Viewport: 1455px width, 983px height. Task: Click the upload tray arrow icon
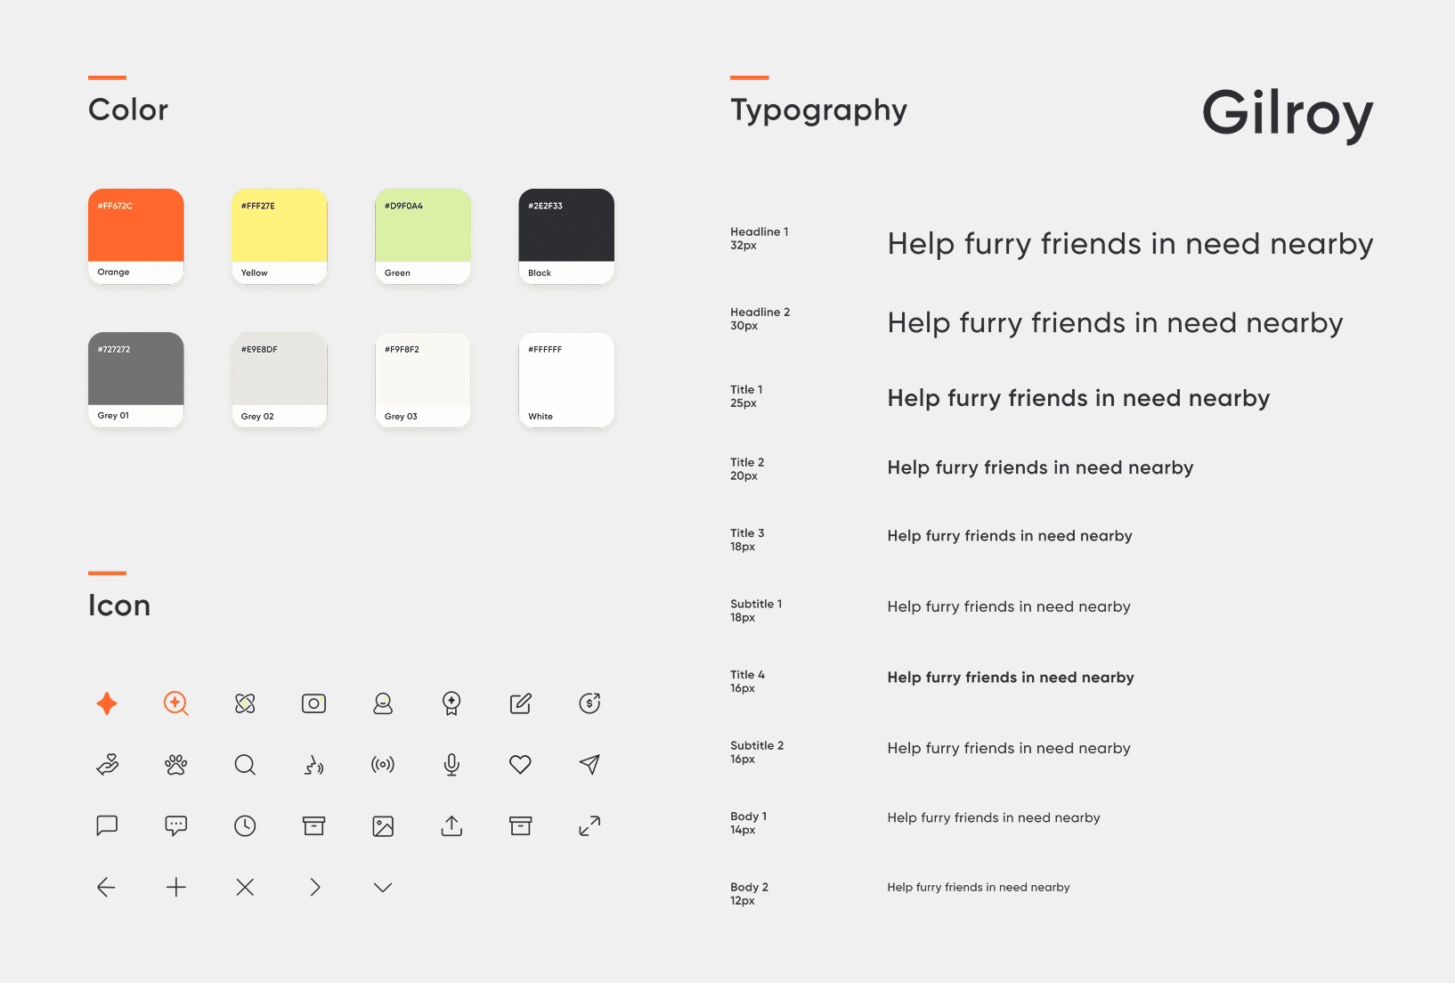(x=451, y=825)
